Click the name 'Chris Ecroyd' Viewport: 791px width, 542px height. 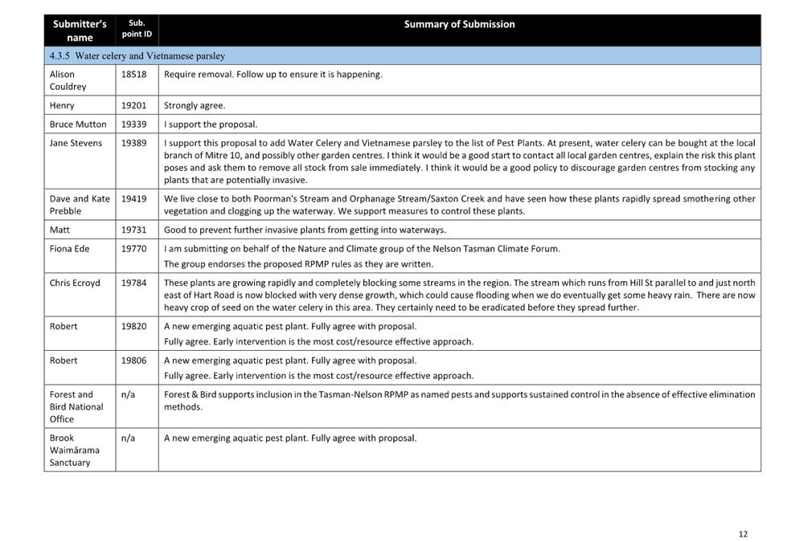tap(75, 283)
